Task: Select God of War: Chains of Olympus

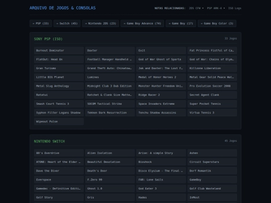Action: pos(212,59)
